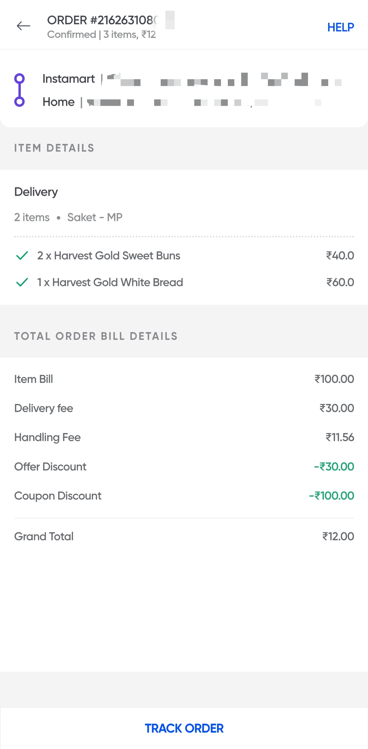This screenshot has width=368, height=749.
Task: Tap the checkmark beside Harvest Gold Sweet Buns
Action: pos(22,256)
